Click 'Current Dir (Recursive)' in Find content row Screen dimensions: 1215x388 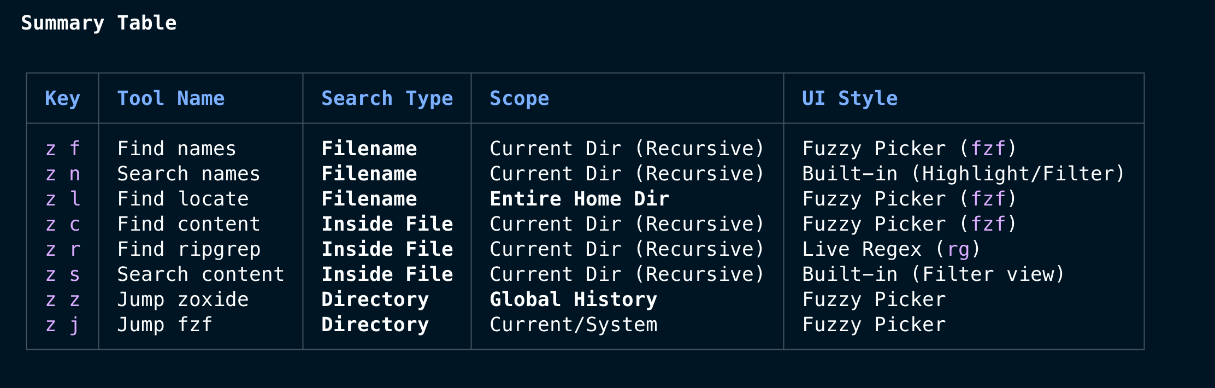(627, 224)
